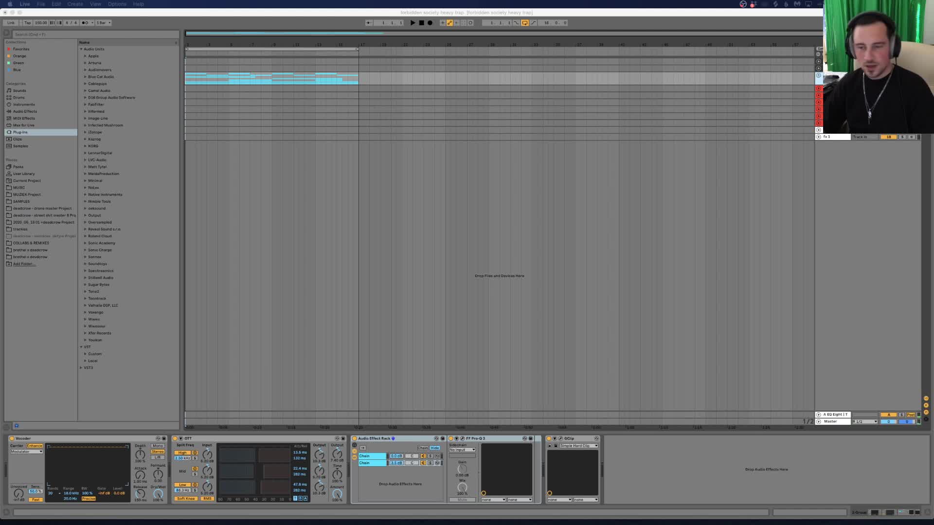Open the quantization 1 Bar dropdown

(104, 23)
